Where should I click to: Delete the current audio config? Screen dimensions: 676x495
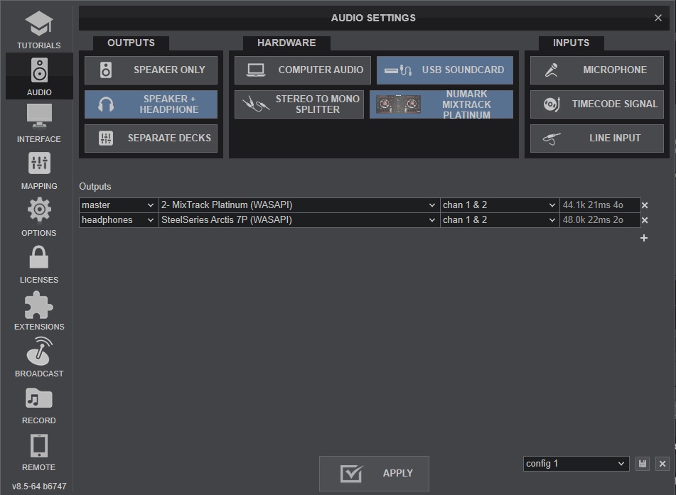tap(662, 464)
